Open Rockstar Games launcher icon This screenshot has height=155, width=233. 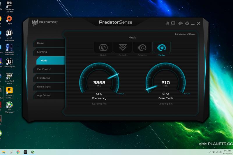9,93
